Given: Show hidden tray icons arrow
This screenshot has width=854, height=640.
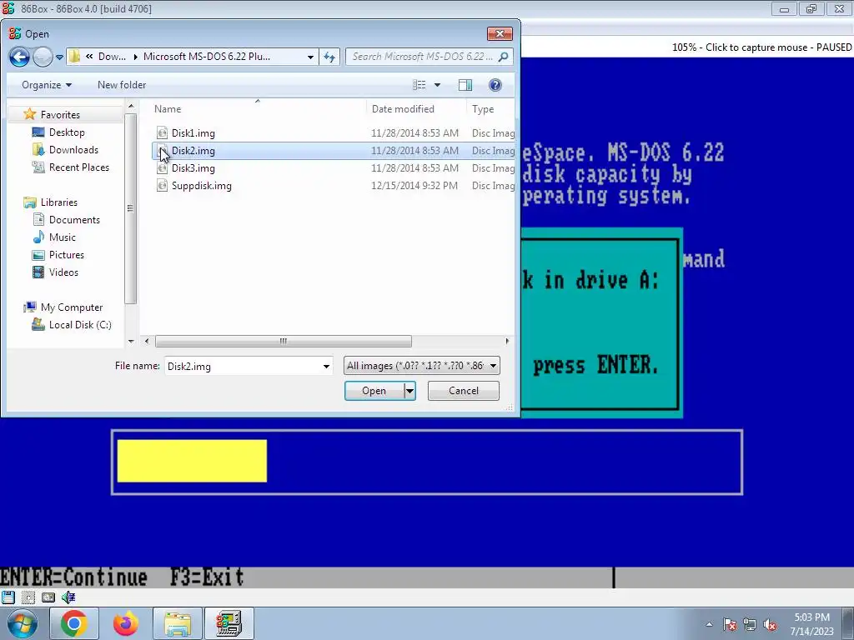Looking at the screenshot, I should click(x=709, y=625).
